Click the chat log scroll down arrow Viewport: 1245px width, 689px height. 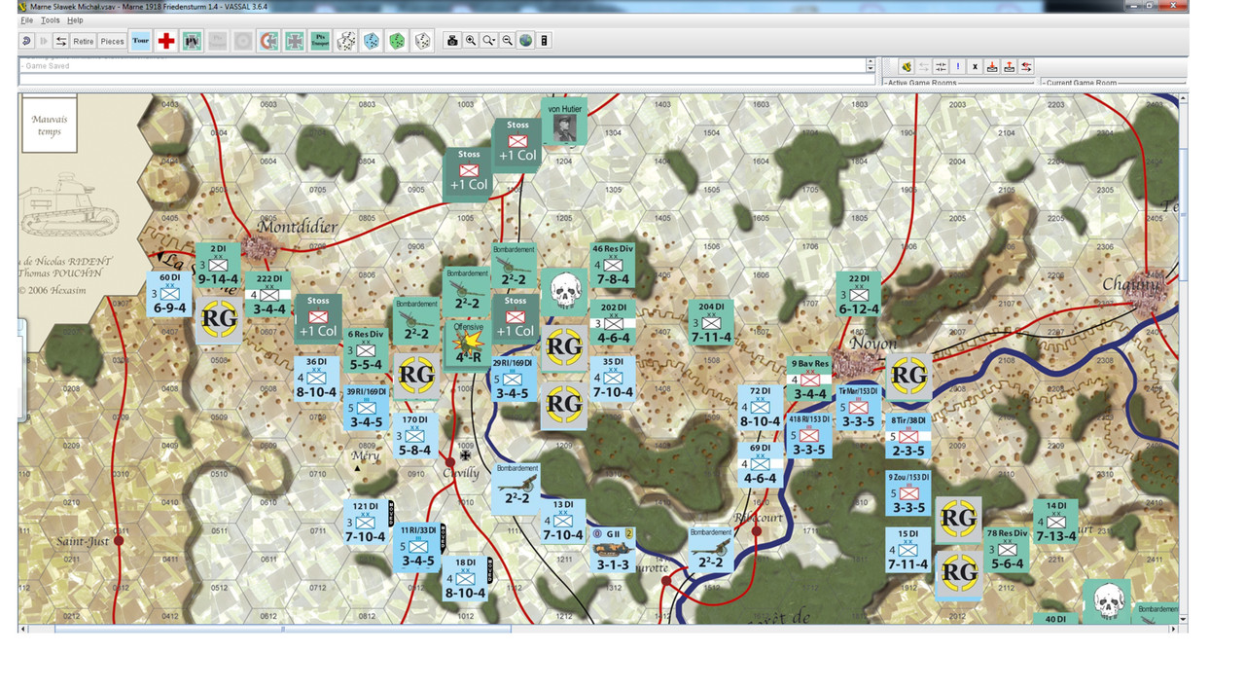[x=871, y=69]
